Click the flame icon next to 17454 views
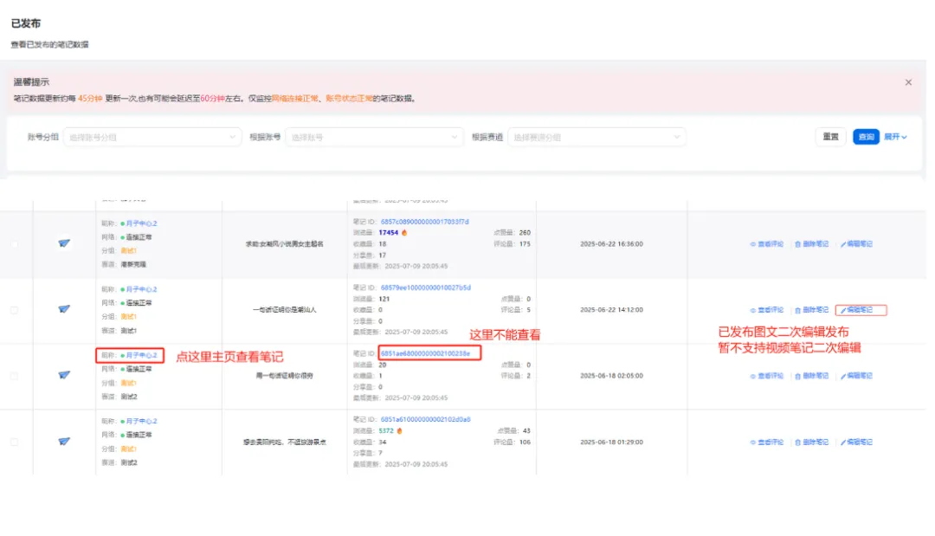Viewport: 935px width, 536px height. [406, 232]
